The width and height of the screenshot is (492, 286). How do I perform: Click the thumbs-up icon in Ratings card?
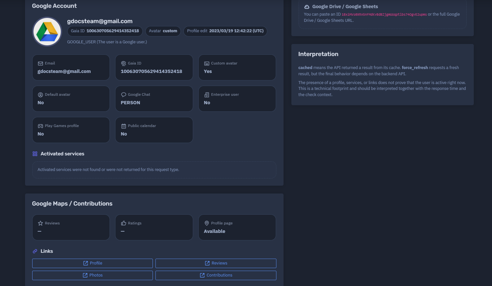coord(124,223)
